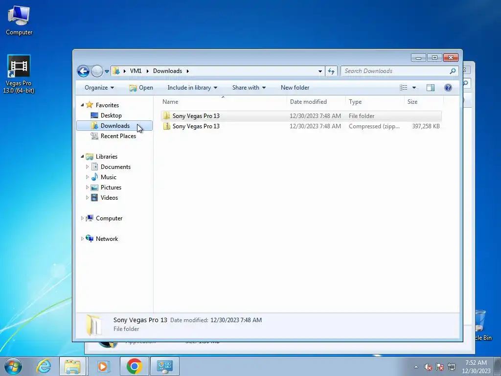
Task: Select the Music library
Action: [108, 177]
